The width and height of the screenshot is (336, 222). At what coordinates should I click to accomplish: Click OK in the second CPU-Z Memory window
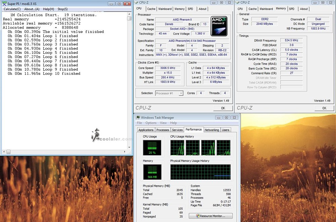point(325,108)
